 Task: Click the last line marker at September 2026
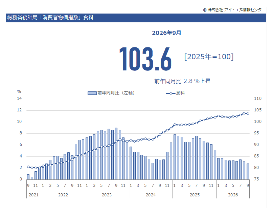pyautogui.click(x=248, y=113)
